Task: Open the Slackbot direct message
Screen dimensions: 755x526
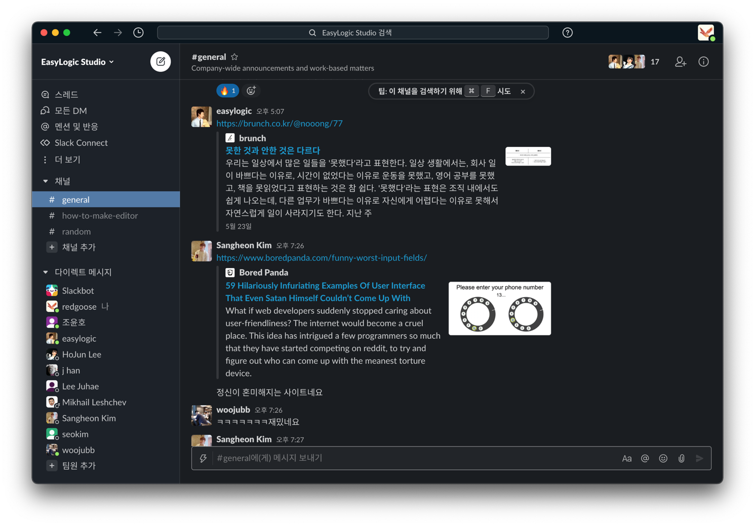Action: tap(106, 291)
